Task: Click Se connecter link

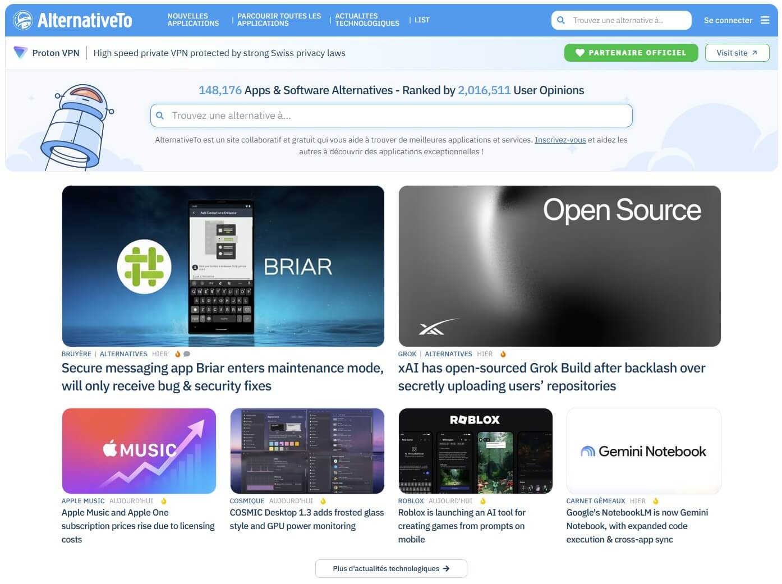Action: tap(728, 20)
